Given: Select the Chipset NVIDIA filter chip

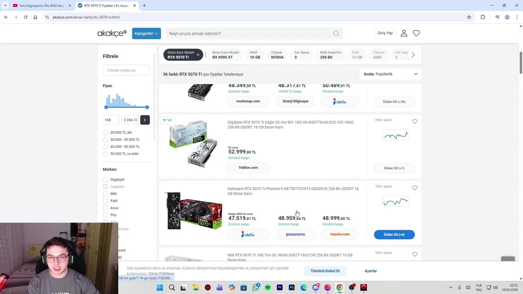Looking at the screenshot, I should (x=277, y=55).
